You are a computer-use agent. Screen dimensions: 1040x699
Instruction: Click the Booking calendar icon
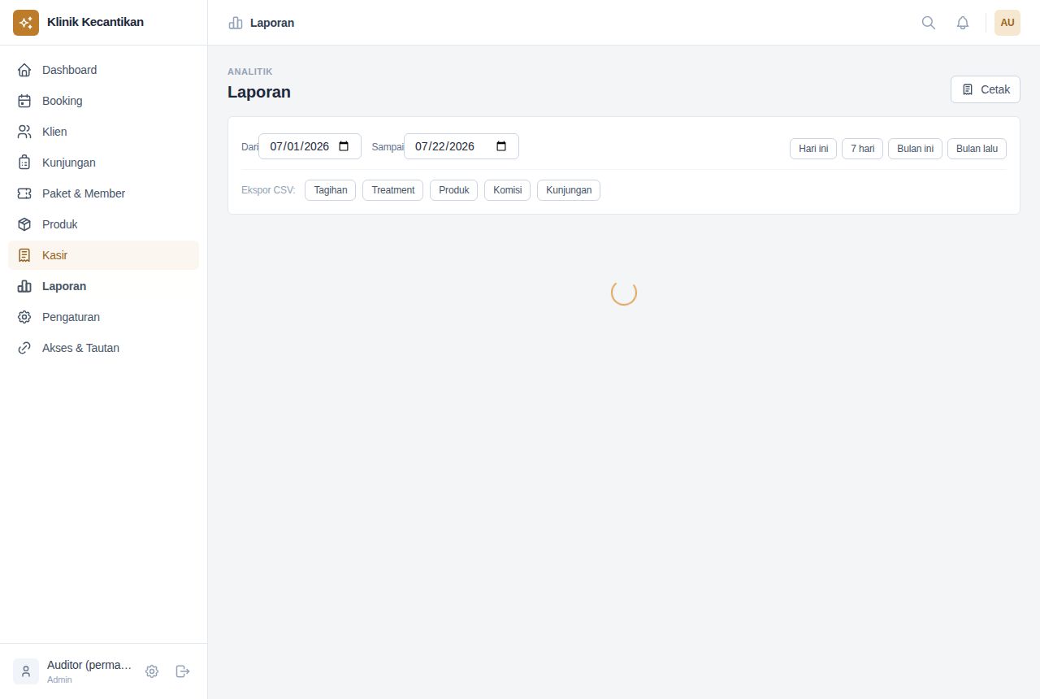point(24,101)
